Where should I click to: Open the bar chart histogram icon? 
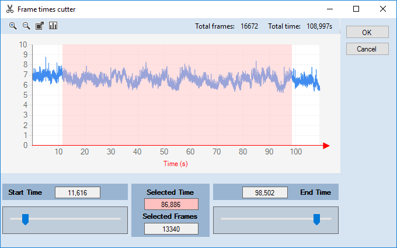pyautogui.click(x=53, y=26)
